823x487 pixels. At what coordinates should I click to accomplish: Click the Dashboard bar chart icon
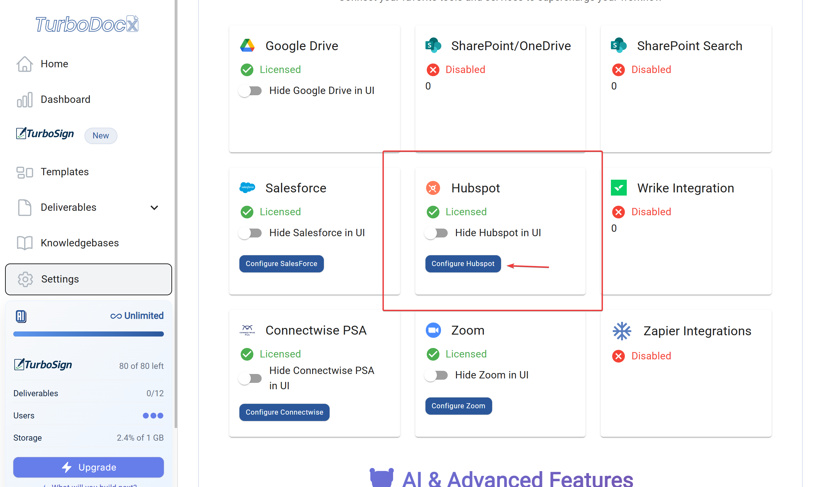[x=25, y=99]
